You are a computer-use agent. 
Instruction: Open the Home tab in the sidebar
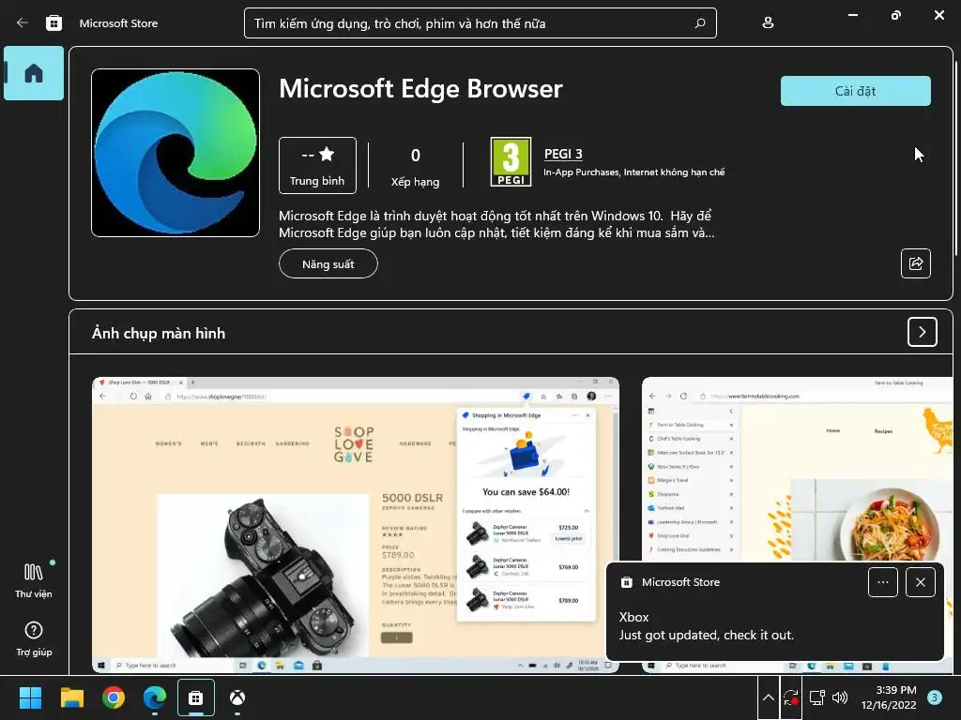point(34,73)
